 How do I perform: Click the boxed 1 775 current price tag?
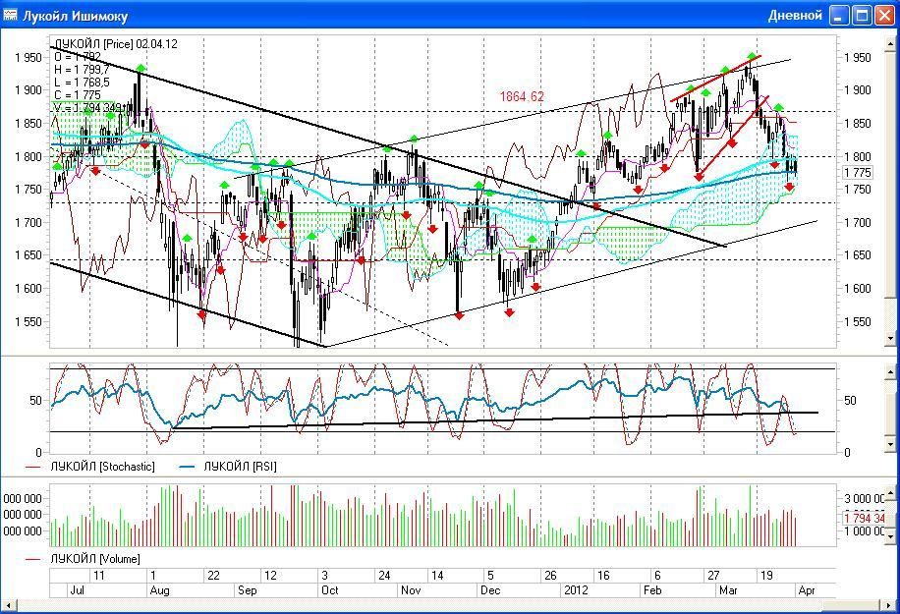click(858, 172)
